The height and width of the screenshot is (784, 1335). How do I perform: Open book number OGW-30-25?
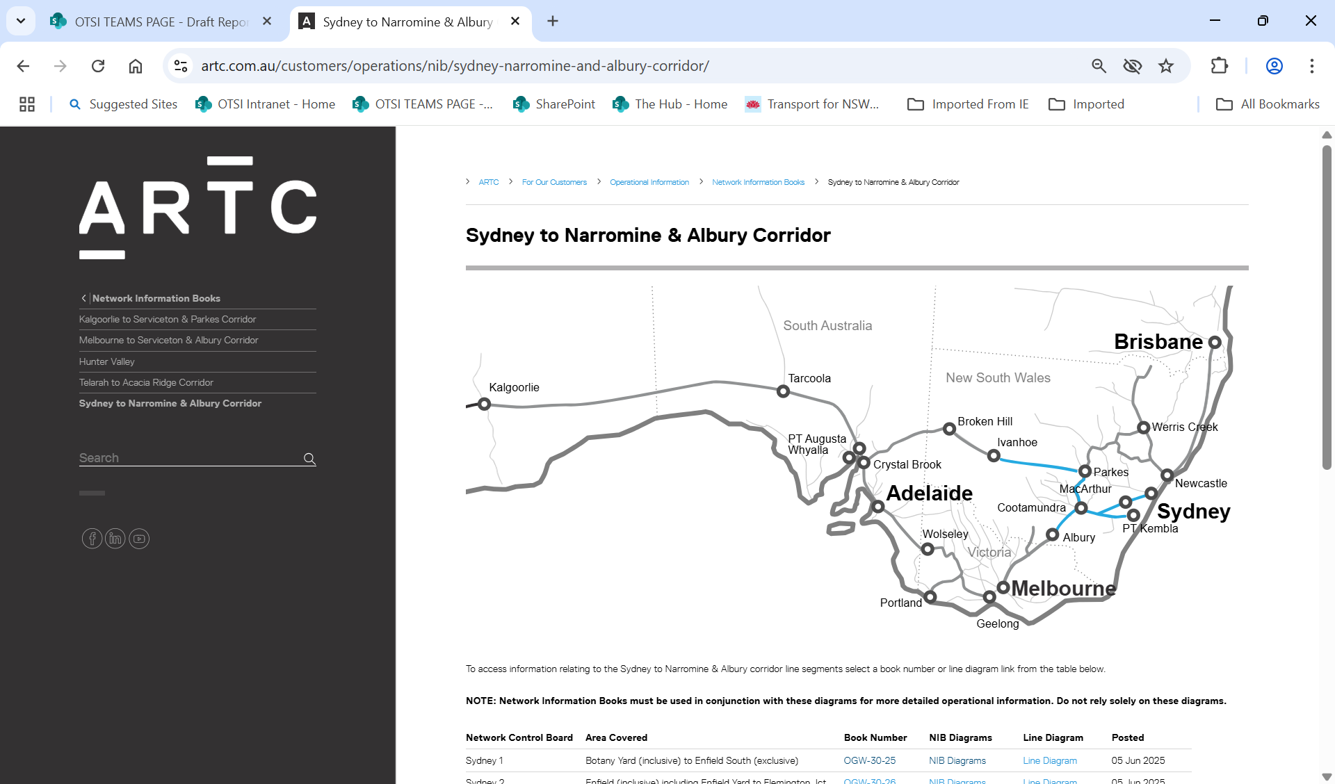[870, 760]
